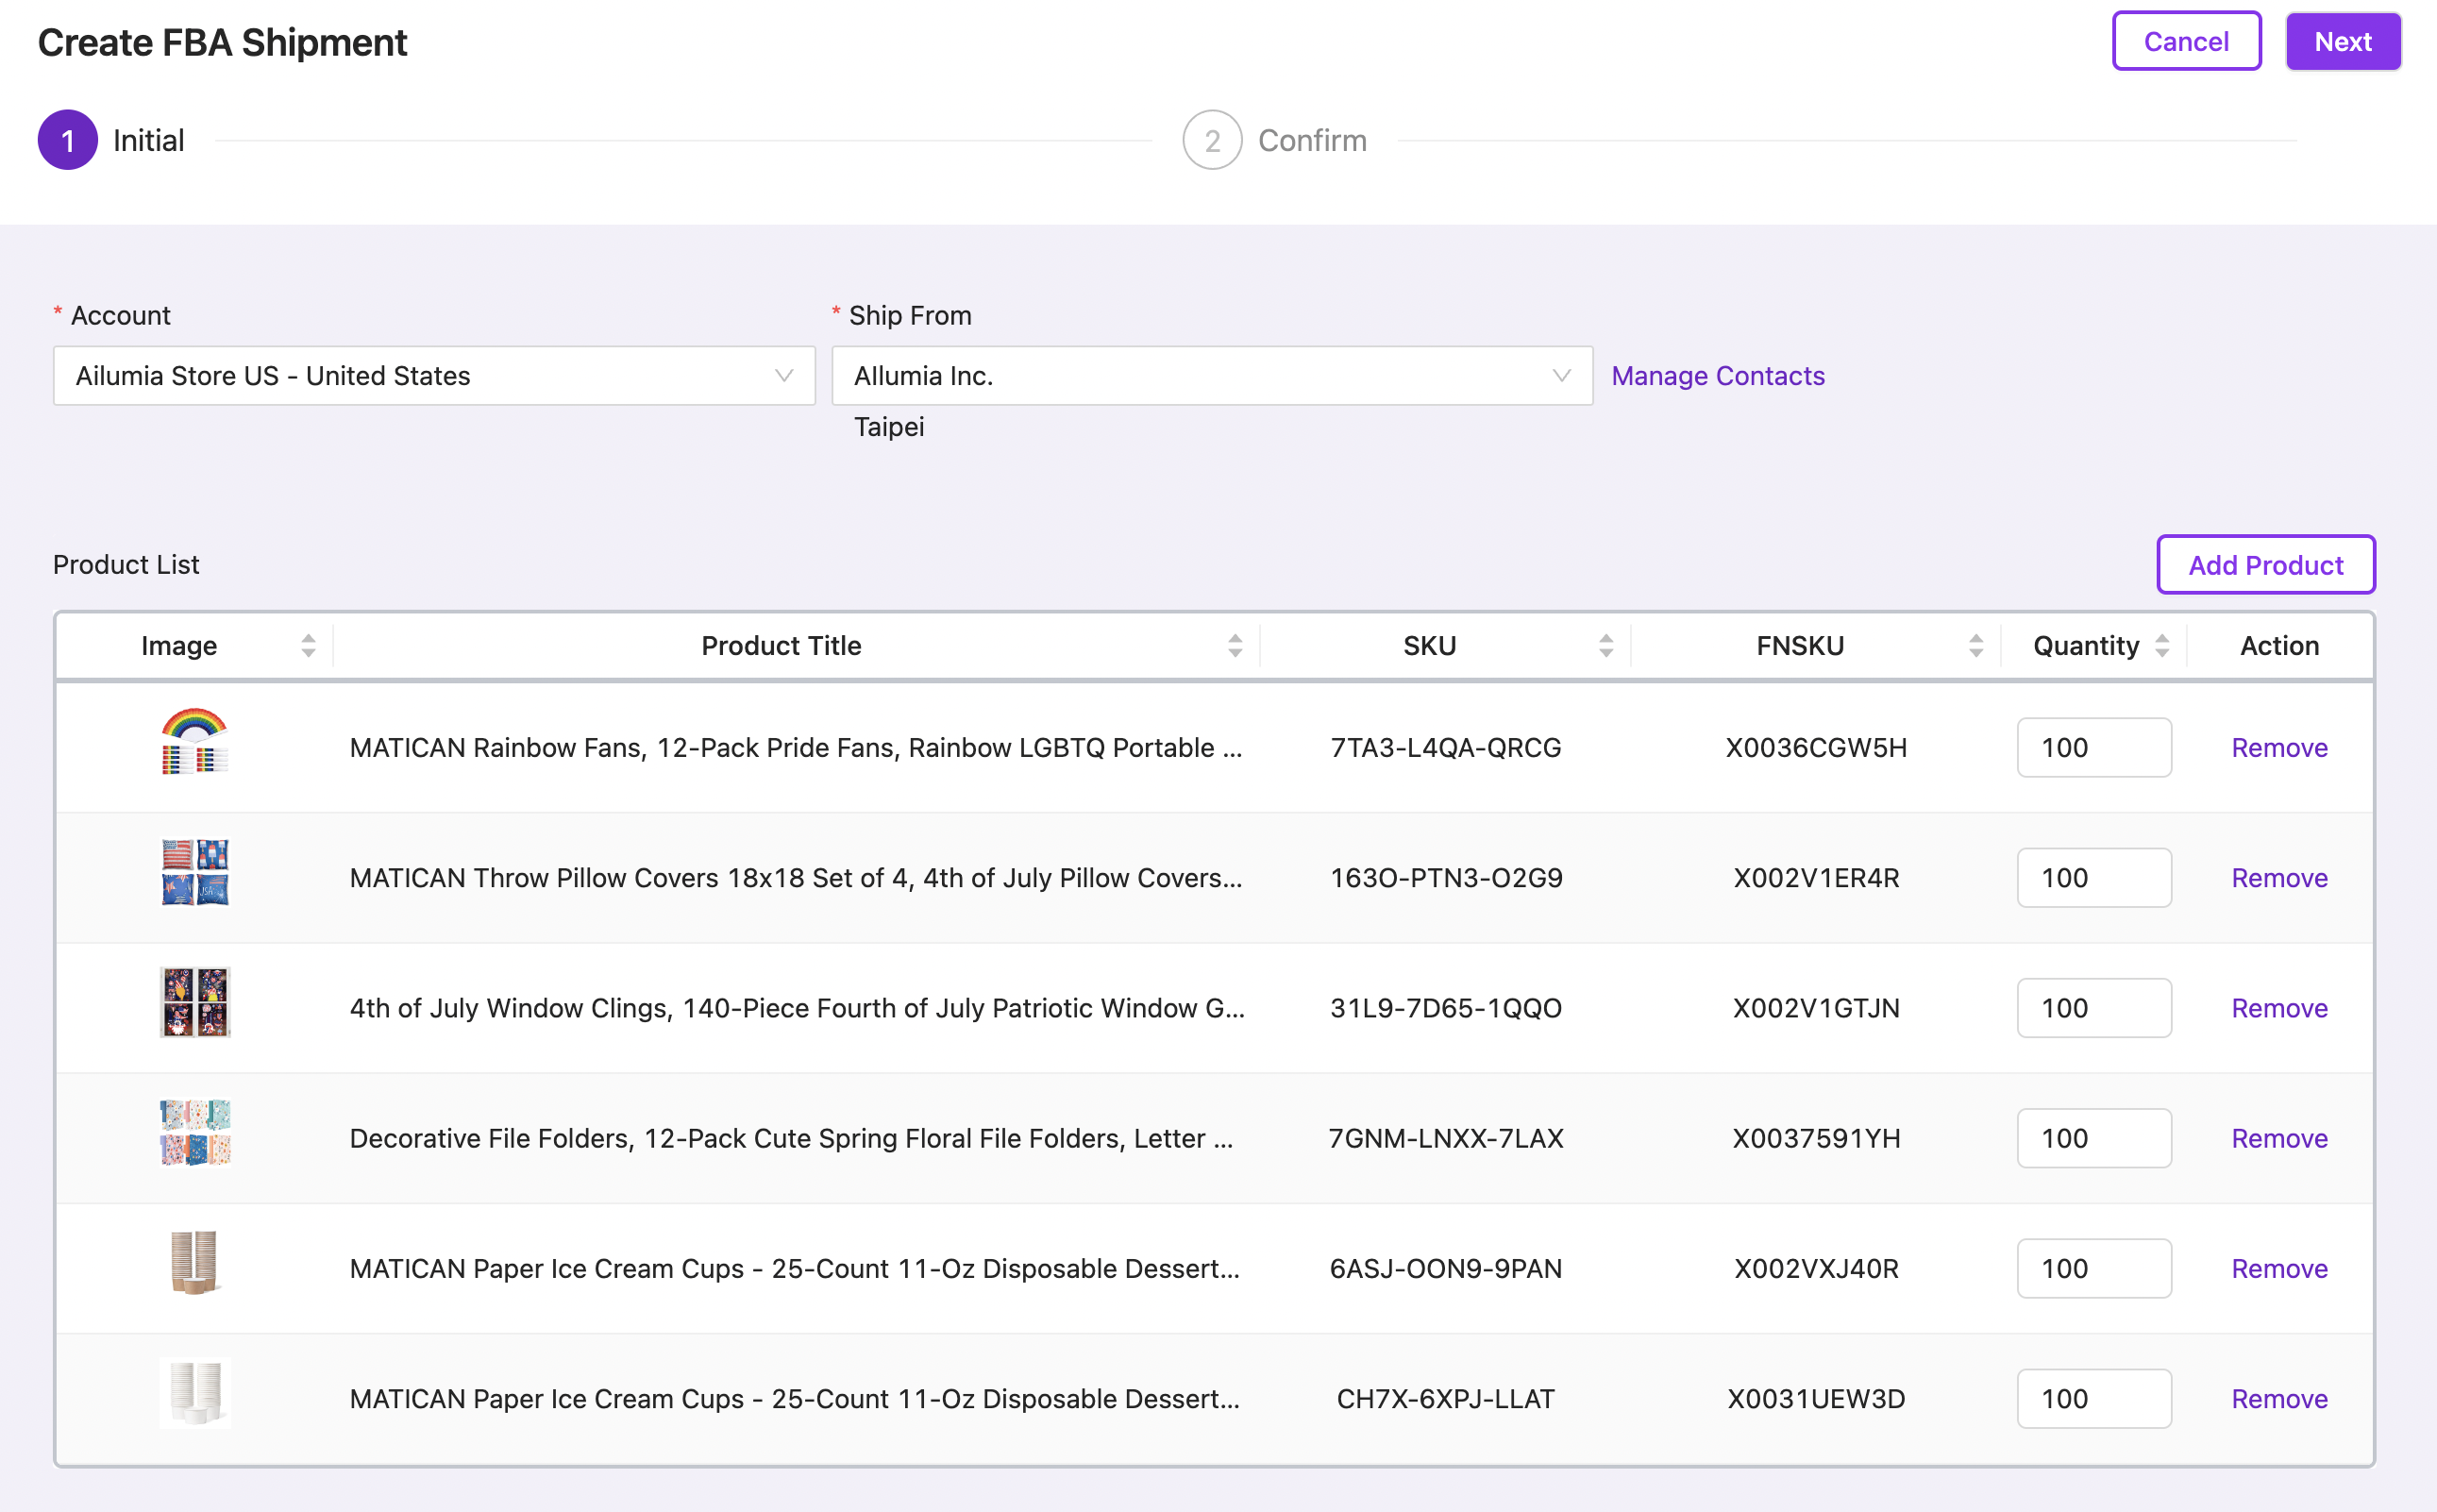Cancel the FBA shipment creation
Viewport: 2437px width, 1512px height.
2186,42
